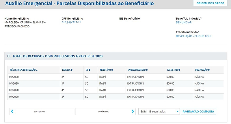The height and width of the screenshot is (124, 231).
Task: Click the left chevron on Anterior button
Action: tap(12, 111)
